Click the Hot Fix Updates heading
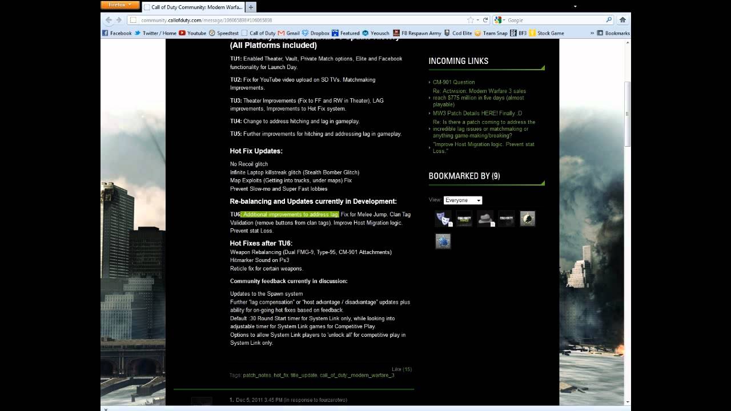731x411 pixels. tap(256, 151)
